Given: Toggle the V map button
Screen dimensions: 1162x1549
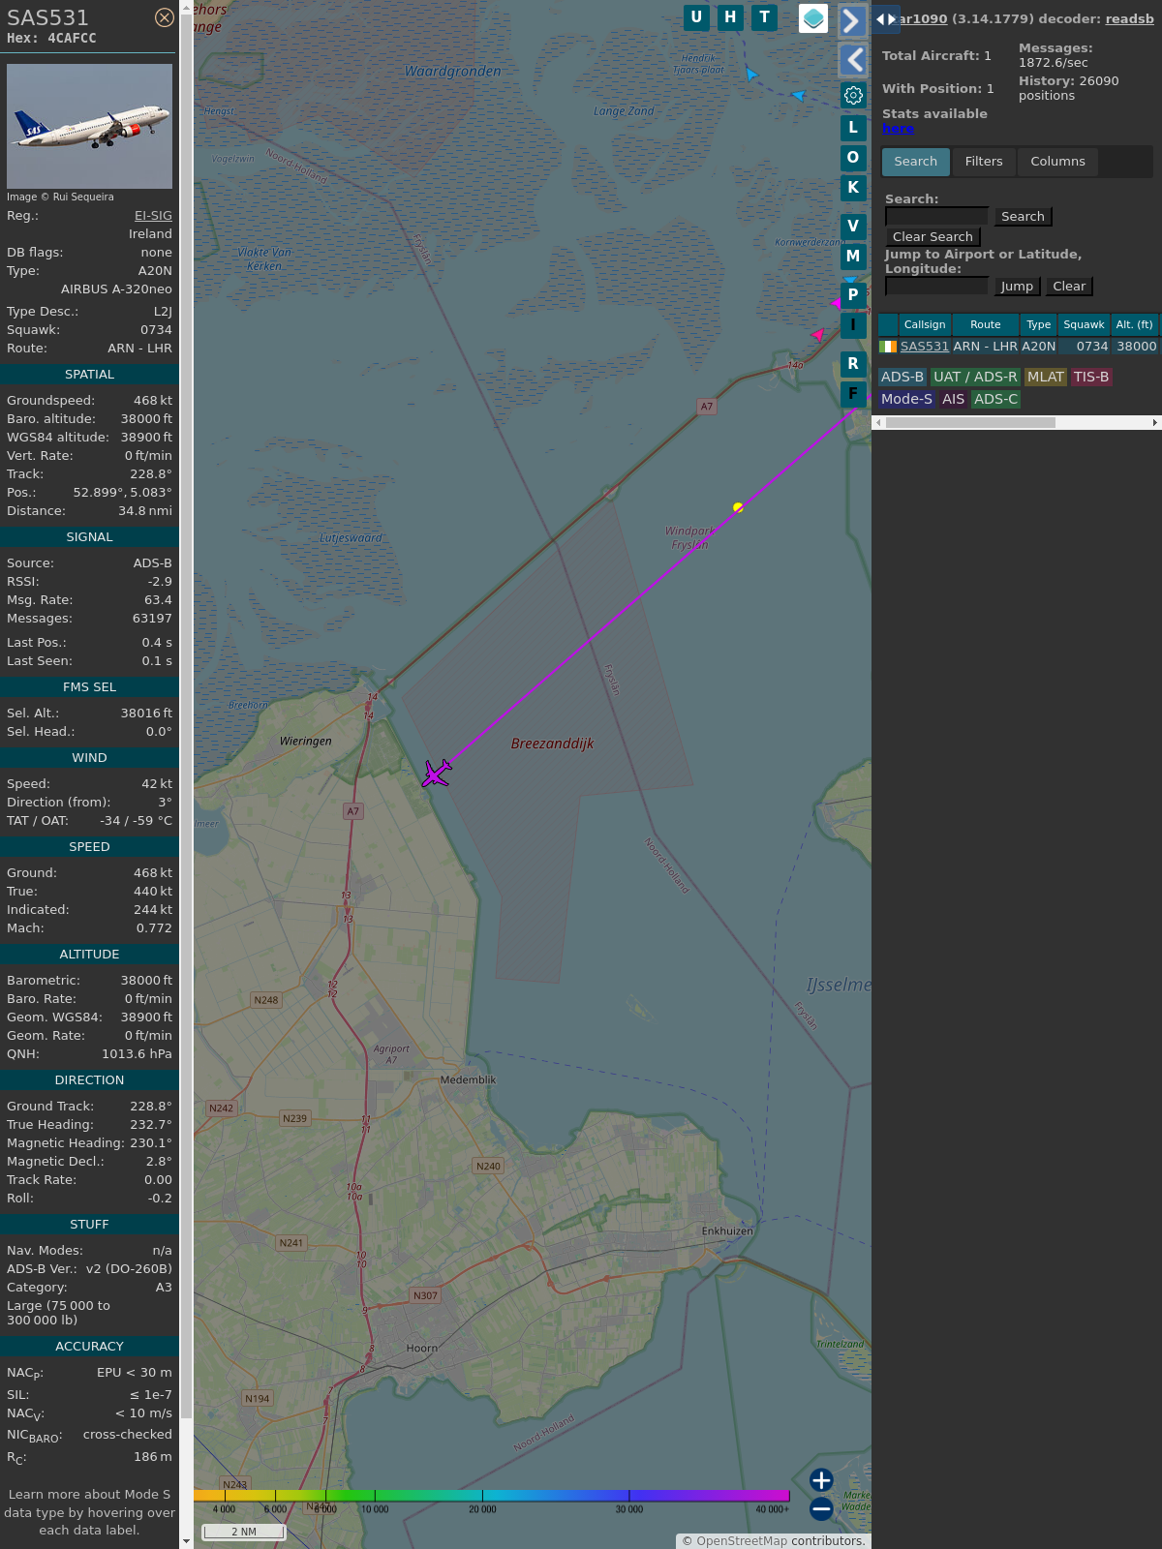Looking at the screenshot, I should [853, 227].
